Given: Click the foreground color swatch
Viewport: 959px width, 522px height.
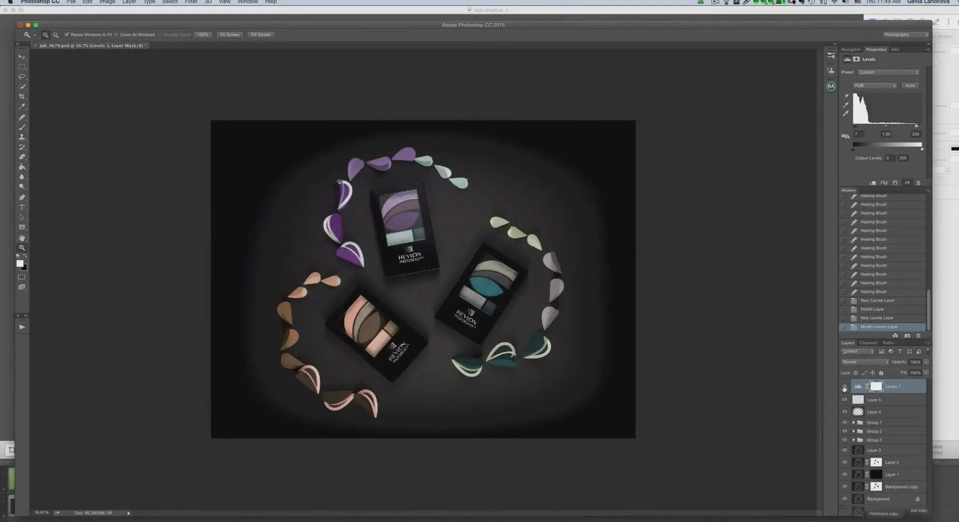Looking at the screenshot, I should pos(20,263).
